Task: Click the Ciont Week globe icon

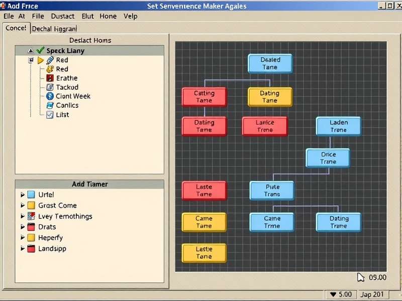Action: 49,96
